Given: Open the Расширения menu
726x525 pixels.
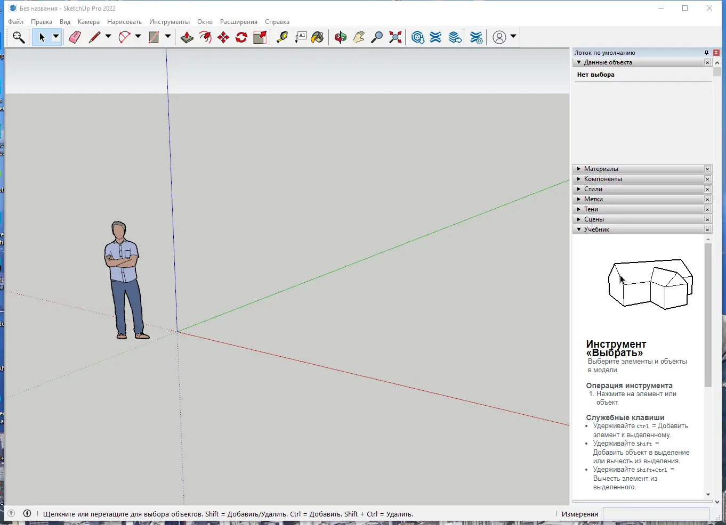Looking at the screenshot, I should tap(238, 22).
